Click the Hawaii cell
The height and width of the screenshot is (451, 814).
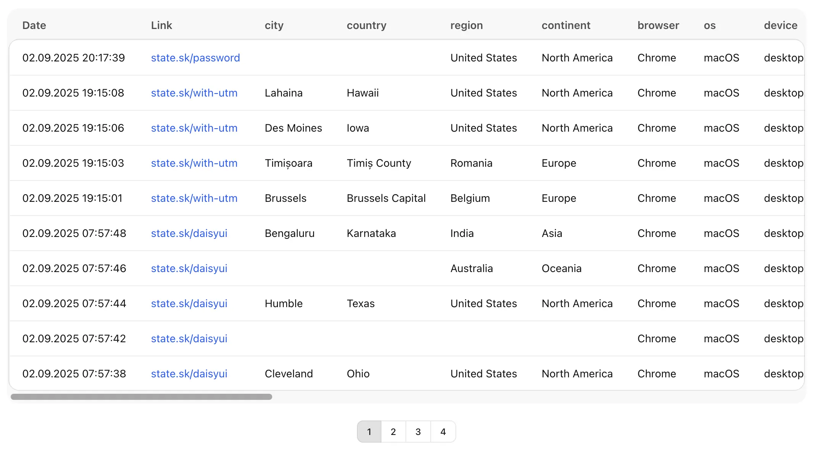coord(363,93)
